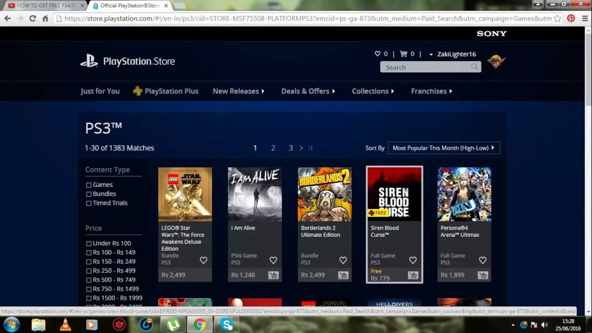The width and height of the screenshot is (592, 333).
Task: Check the Rs 750 - Rs 1499 filter
Action: (89, 289)
